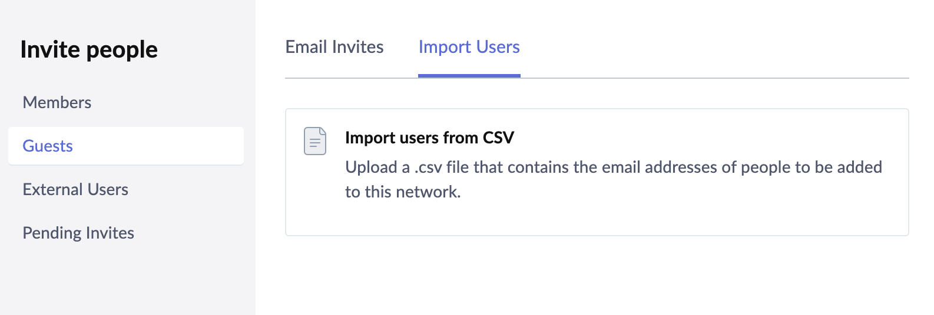This screenshot has width=934, height=315.
Task: Click the CSV document file icon
Action: click(x=315, y=141)
